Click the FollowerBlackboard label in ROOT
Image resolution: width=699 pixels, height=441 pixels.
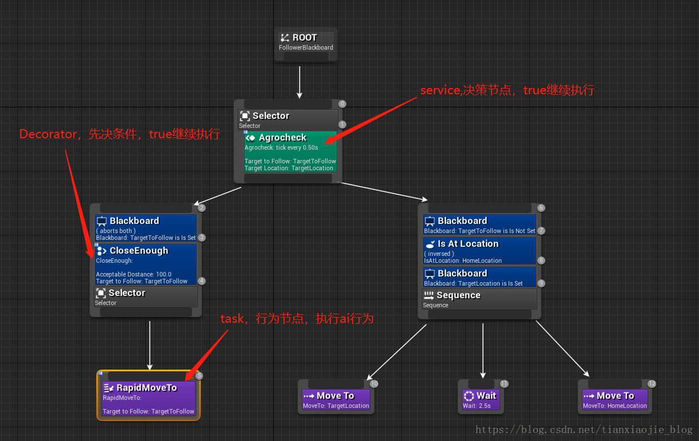click(306, 47)
